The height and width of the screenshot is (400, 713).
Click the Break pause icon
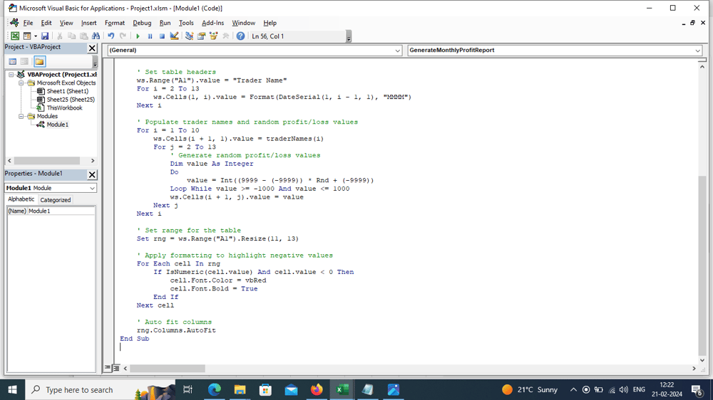[150, 36]
